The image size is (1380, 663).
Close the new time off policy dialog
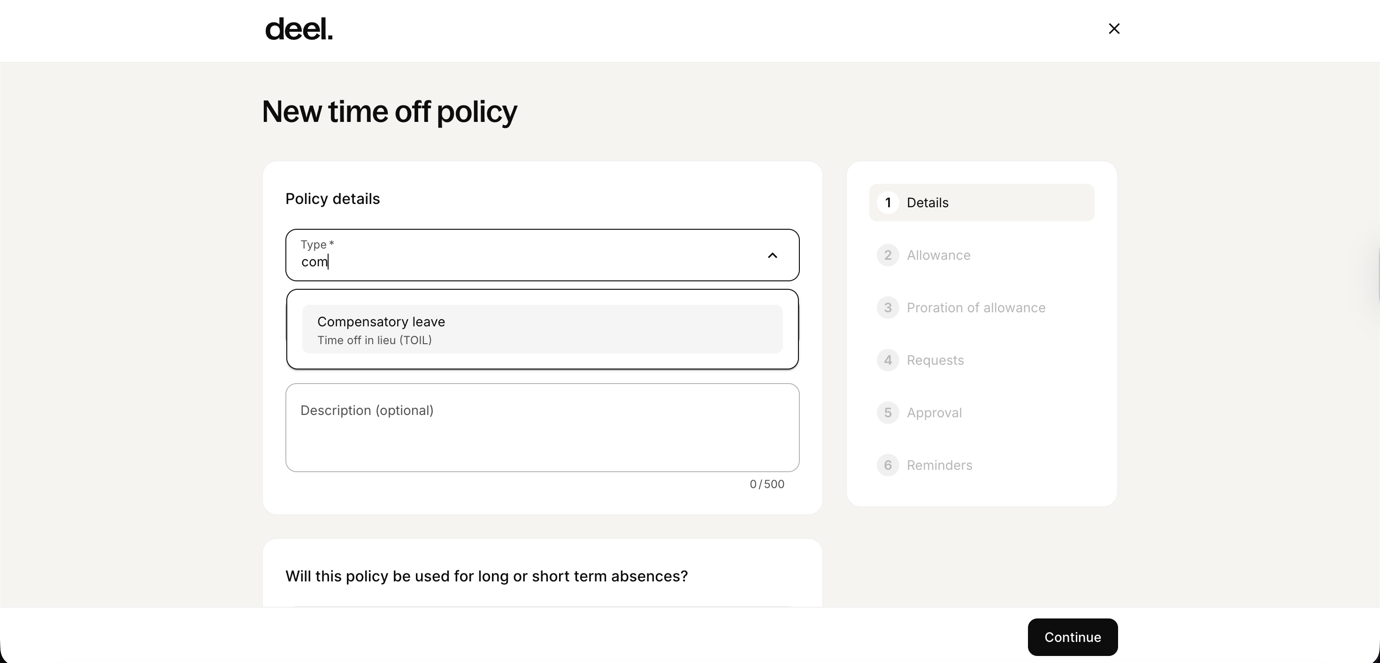(x=1114, y=29)
